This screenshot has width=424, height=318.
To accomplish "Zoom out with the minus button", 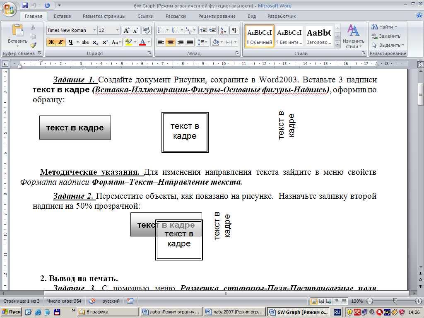I will point(370,301).
